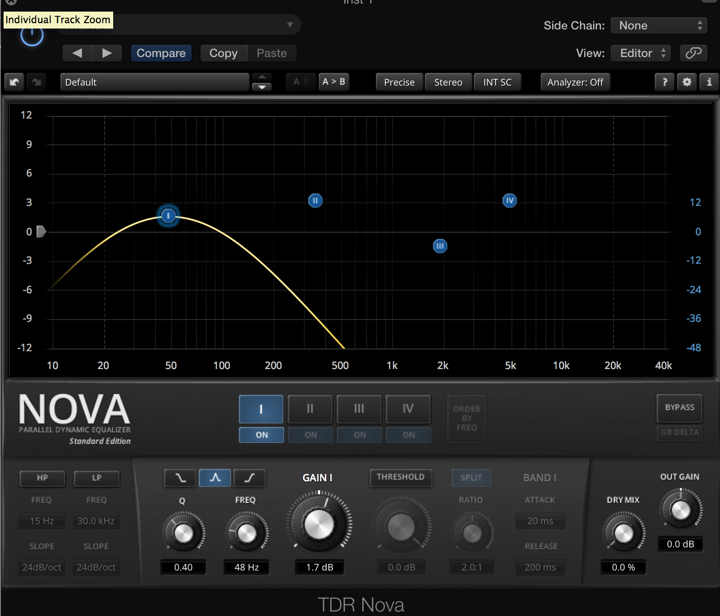Toggle band IV ON switch
Image resolution: width=720 pixels, height=616 pixels.
click(x=409, y=435)
